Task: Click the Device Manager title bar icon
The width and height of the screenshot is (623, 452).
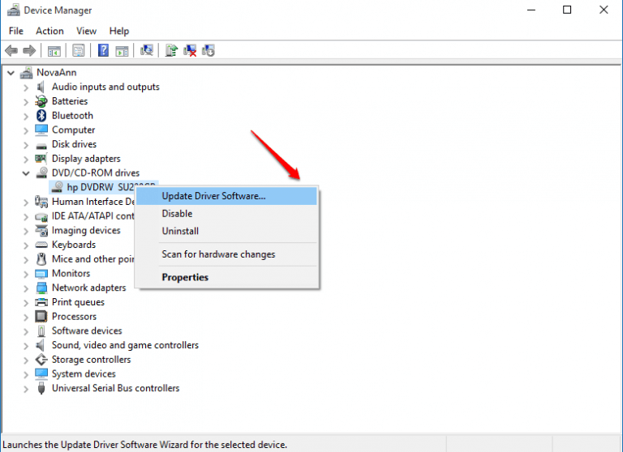Action: pos(13,10)
